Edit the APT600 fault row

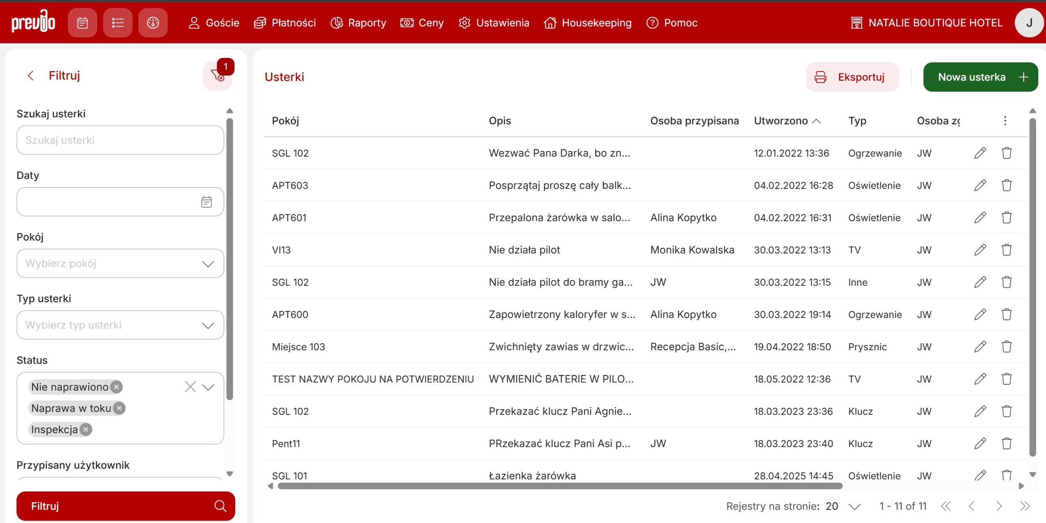tap(980, 314)
